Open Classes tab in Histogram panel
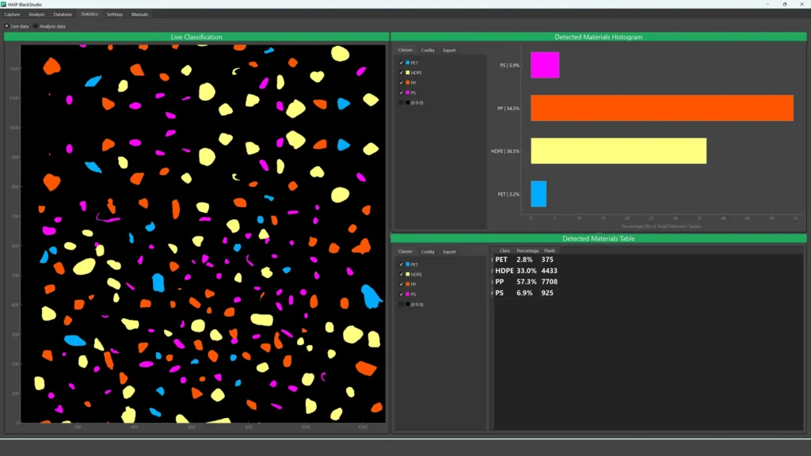Screen dimensions: 811x456 [405, 50]
